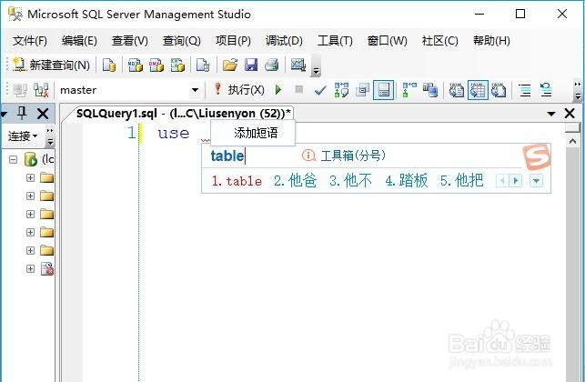Expand the IME candidate list dropdown
Screen dimensions: 585x382
pyautogui.click(x=536, y=181)
